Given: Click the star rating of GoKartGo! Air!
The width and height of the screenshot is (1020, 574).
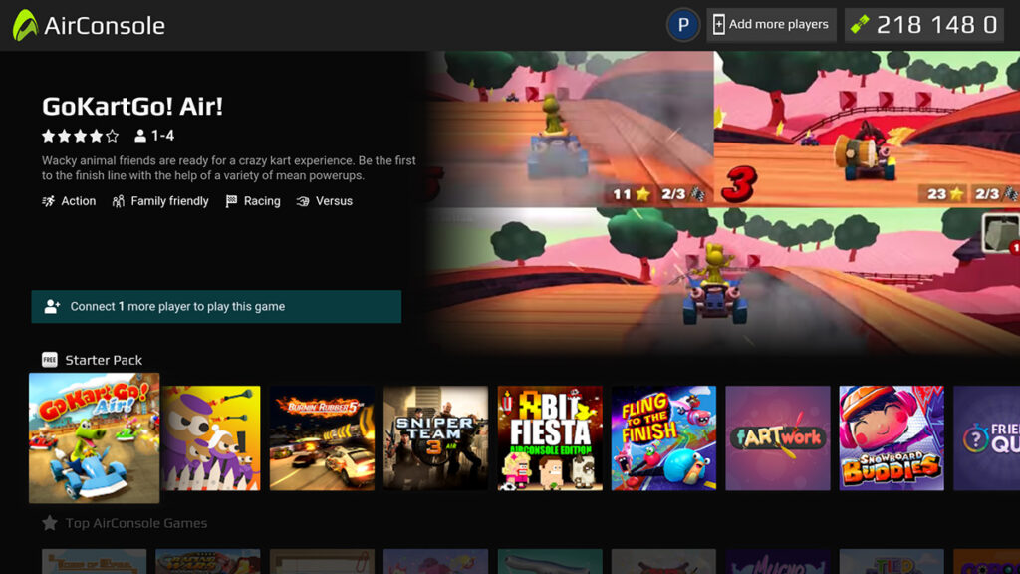Looking at the screenshot, I should (x=80, y=136).
